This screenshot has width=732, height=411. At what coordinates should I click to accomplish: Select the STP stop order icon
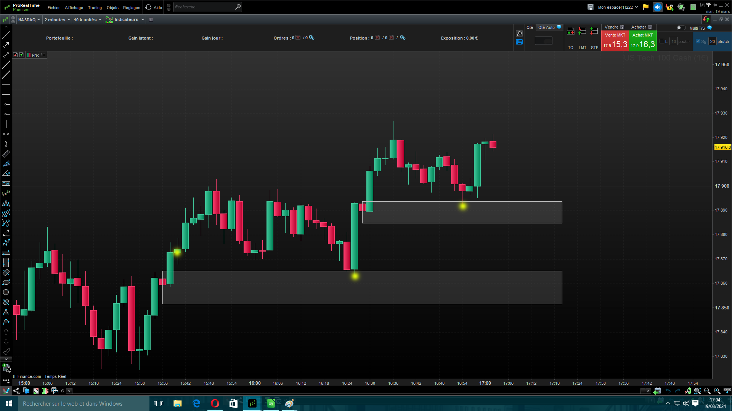coord(594,32)
